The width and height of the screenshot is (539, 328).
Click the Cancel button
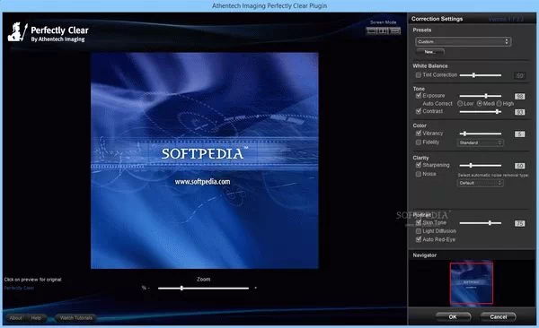(x=498, y=316)
